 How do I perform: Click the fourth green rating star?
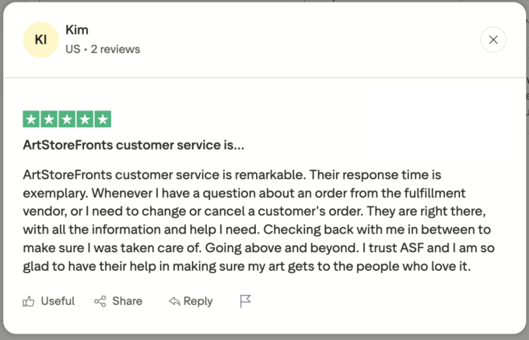(x=86, y=120)
